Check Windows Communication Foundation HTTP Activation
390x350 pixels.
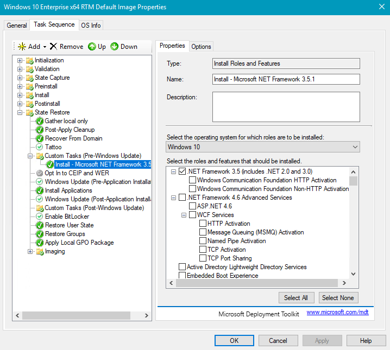(192, 180)
